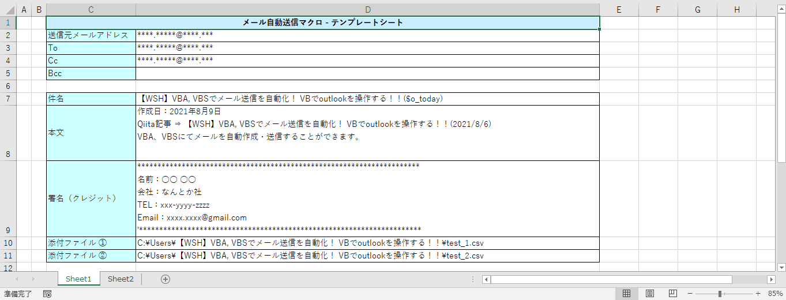This screenshot has height=300, width=786.
Task: Select the 添付ファイル ① label cell
Action: point(91,243)
